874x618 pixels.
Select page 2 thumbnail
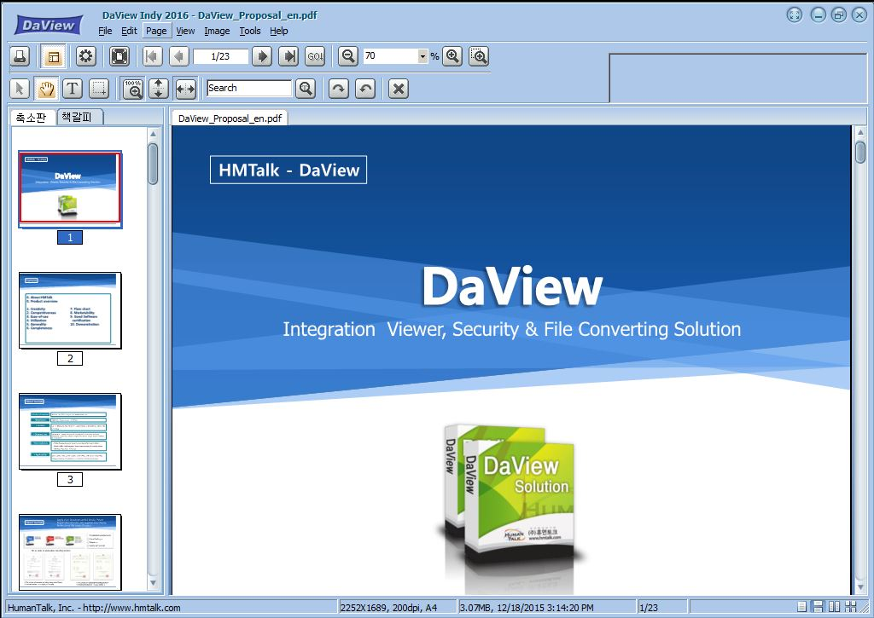click(x=70, y=310)
